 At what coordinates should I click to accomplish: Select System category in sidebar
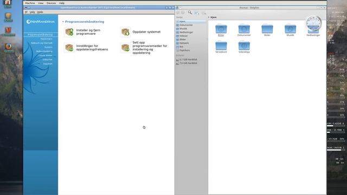pos(48,47)
